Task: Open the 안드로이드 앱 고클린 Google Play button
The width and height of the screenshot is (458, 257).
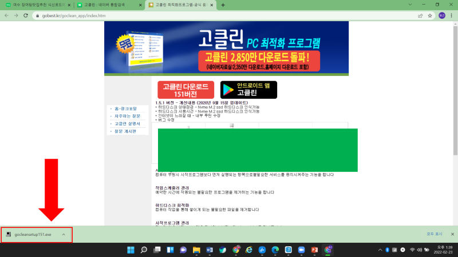Action: [248, 90]
